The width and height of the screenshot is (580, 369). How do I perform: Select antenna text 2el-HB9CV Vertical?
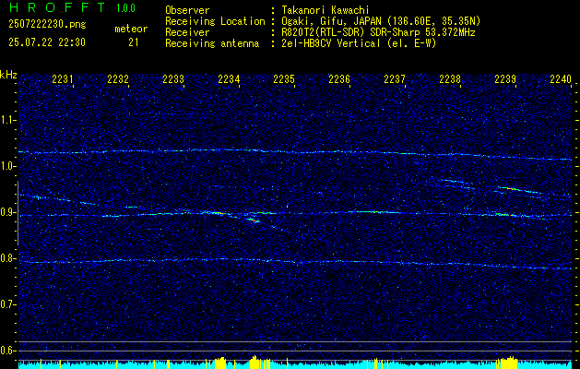click(x=331, y=43)
